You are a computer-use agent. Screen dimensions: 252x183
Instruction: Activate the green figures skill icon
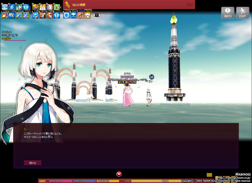click(x=57, y=7)
